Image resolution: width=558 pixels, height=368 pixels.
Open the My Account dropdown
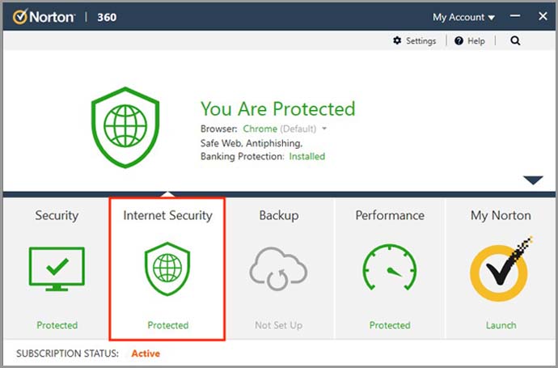pyautogui.click(x=463, y=17)
